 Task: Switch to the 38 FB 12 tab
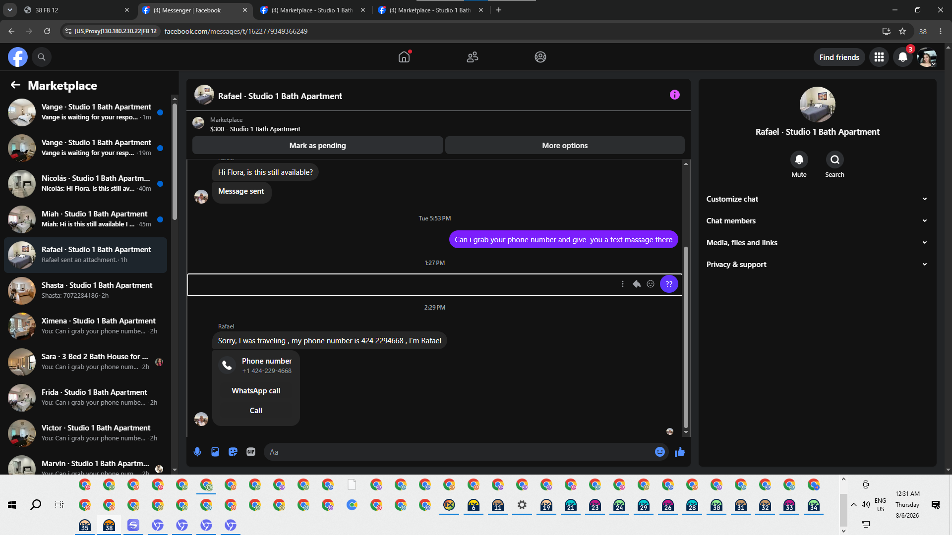77,10
